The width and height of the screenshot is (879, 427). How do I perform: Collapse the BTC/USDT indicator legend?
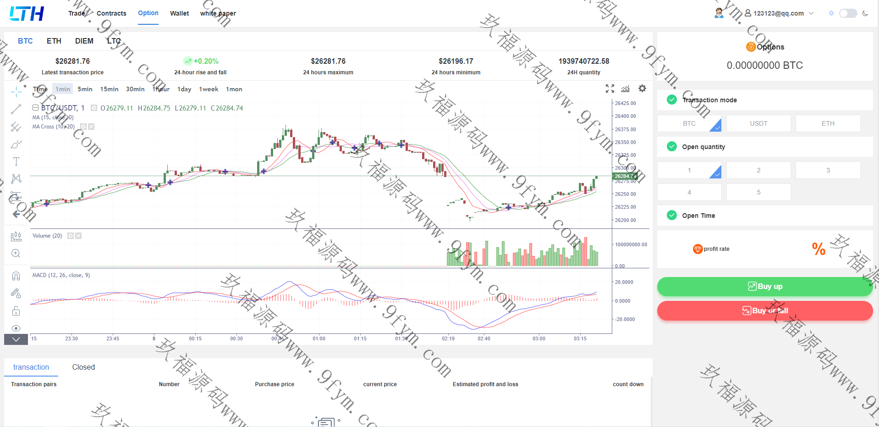tap(35, 108)
